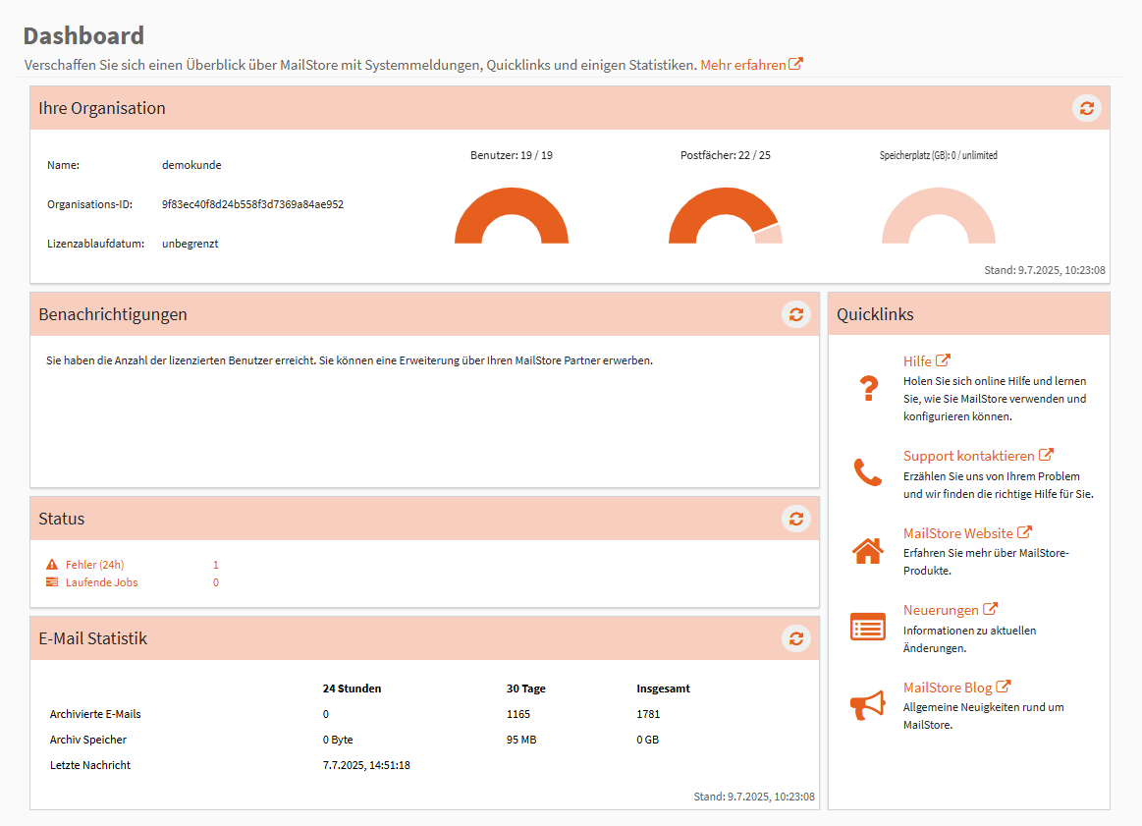Click external-link icon beside Support kontaktieren
This screenshot has width=1142, height=826.
point(1046,455)
